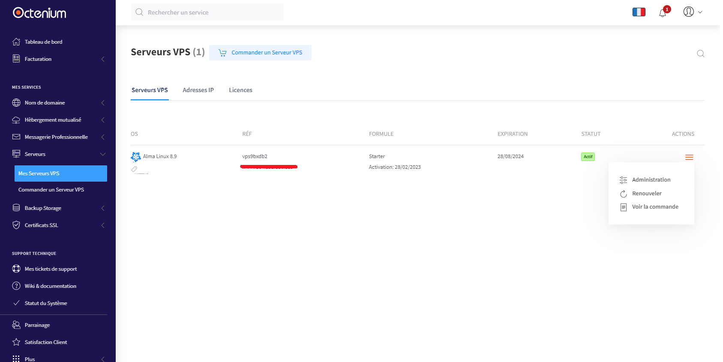Expand the Backup Storage chevron
Screen dimensions: 723x362
click(103, 208)
